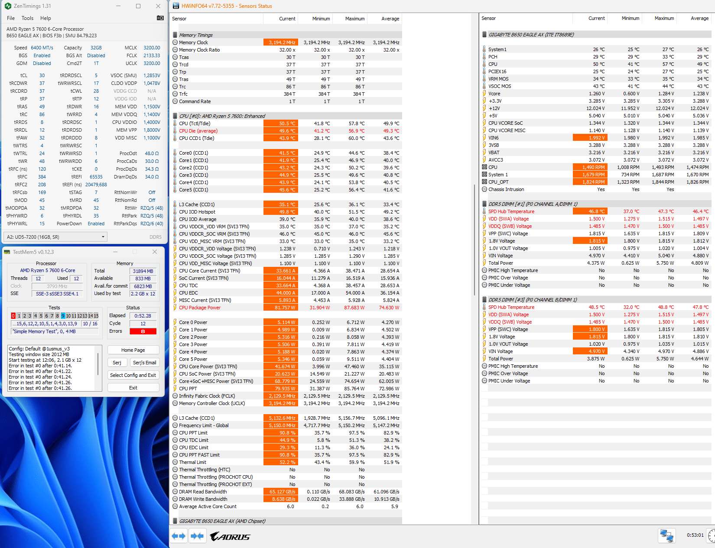Click the Exit button in TestMem5
This screenshot has width=715, height=548.
[x=133, y=388]
